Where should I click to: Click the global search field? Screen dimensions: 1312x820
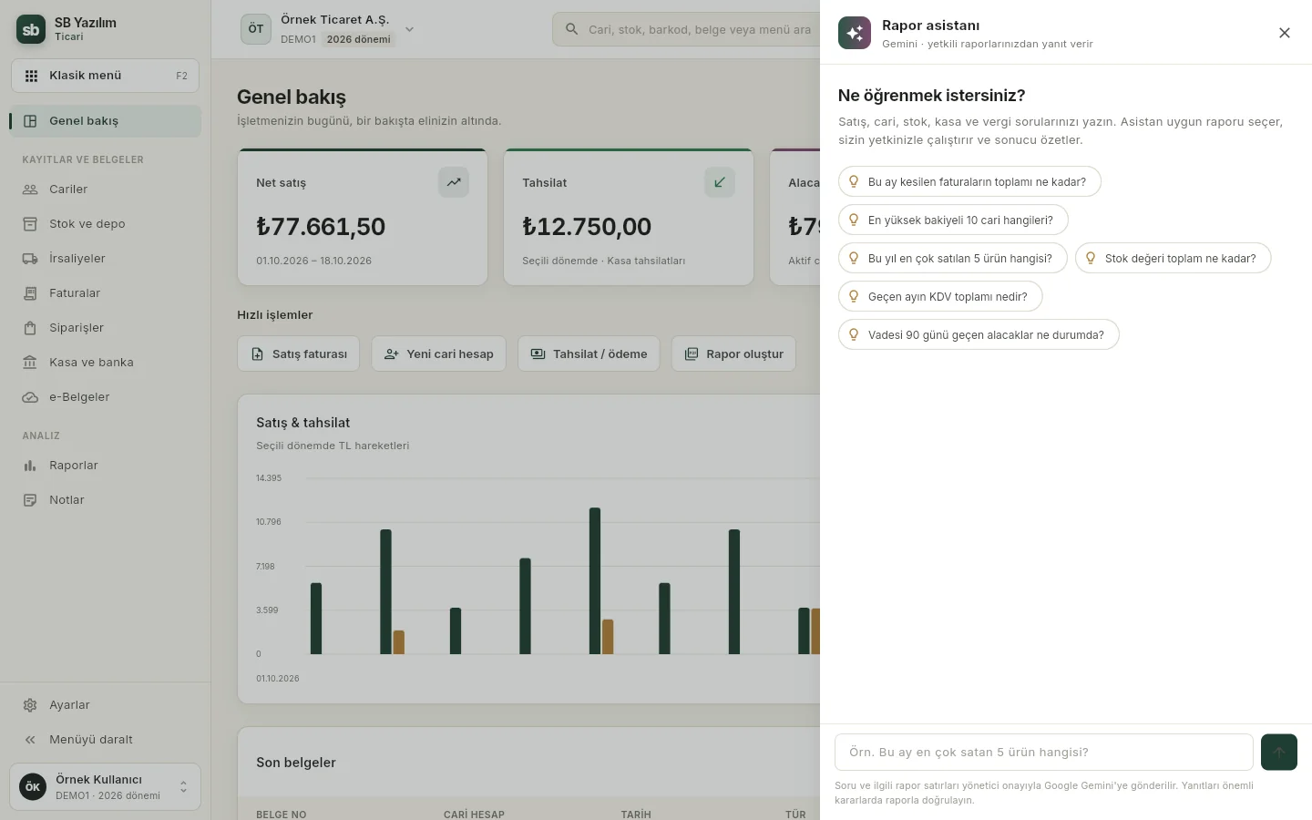tap(686, 29)
